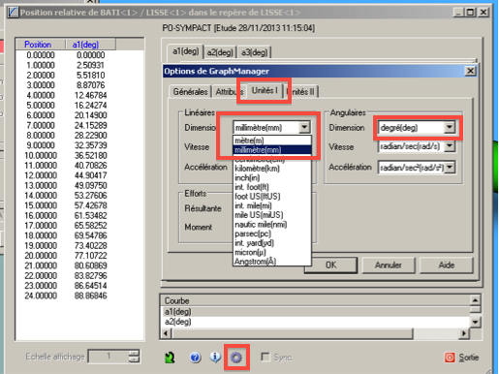Select int. foot(ft) in unit list

click(272, 187)
